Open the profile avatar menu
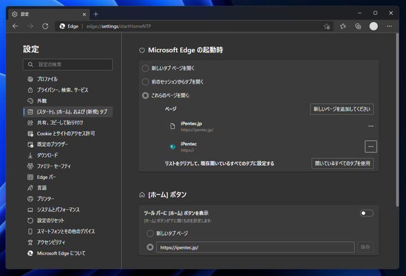This screenshot has height=276, width=406. [374, 26]
